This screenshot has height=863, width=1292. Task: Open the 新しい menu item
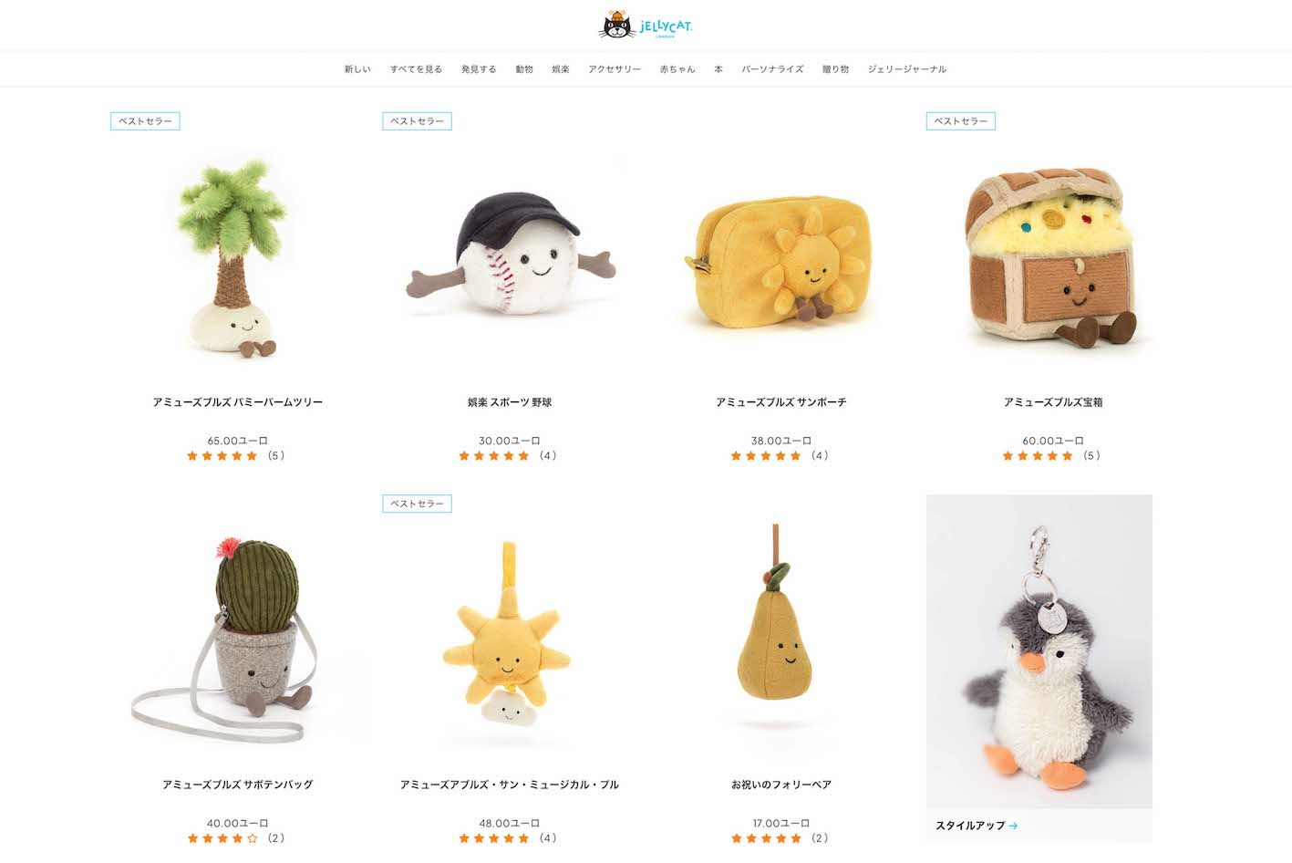(x=357, y=69)
